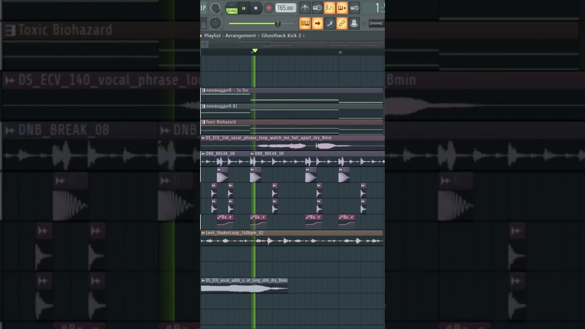Screen dimensions: 585x329
Task: Select DS_ECV_vocal_adlib long ohh clip
Action: pyautogui.click(x=245, y=285)
